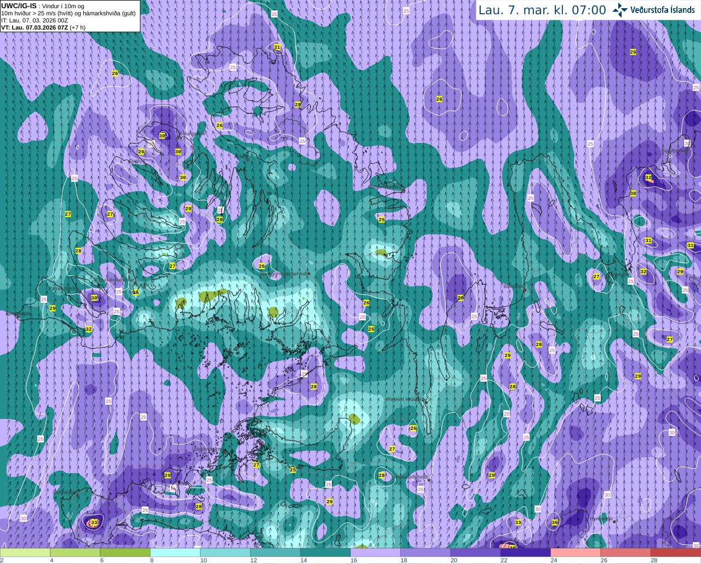
Task: Click the 22–24 m/s dark indigo legend swatch
Action: coord(525,553)
